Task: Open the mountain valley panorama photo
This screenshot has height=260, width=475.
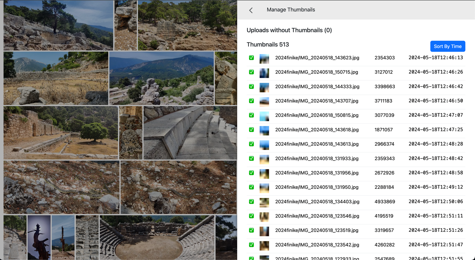Action: coord(162,78)
